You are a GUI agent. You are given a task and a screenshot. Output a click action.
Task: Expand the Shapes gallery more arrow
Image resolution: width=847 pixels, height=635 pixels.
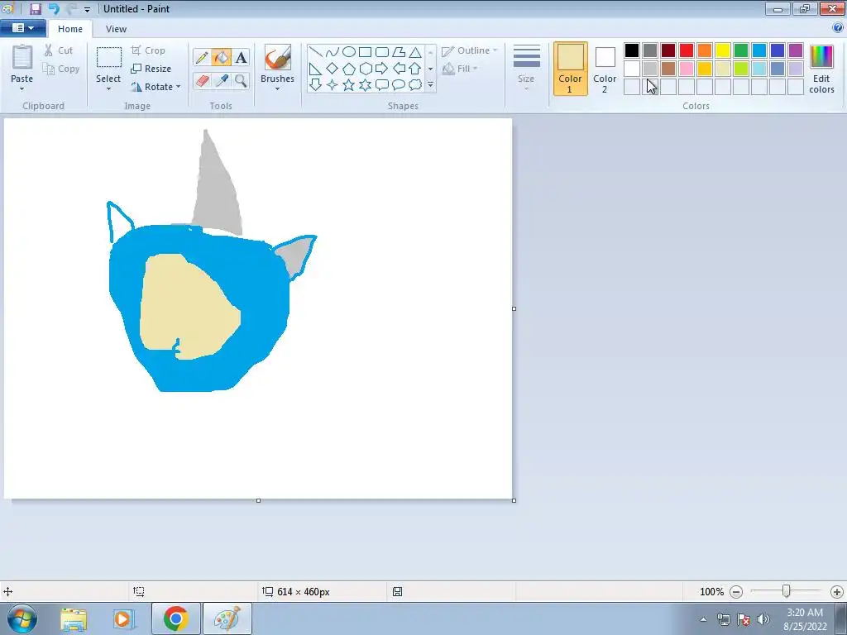tap(430, 85)
